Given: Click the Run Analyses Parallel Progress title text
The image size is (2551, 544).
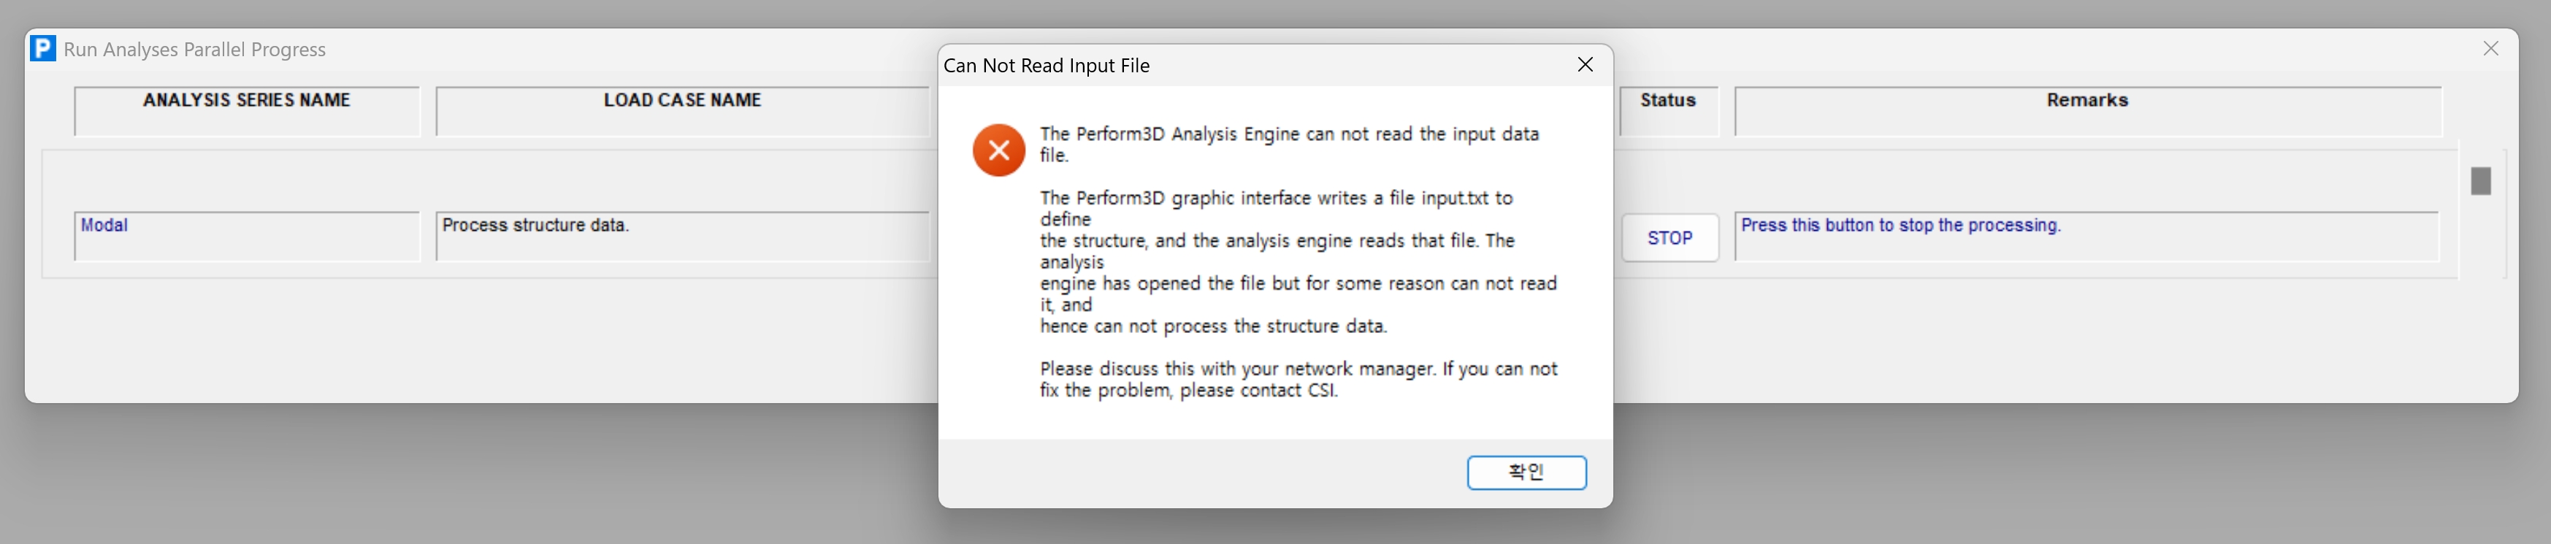Looking at the screenshot, I should (195, 50).
